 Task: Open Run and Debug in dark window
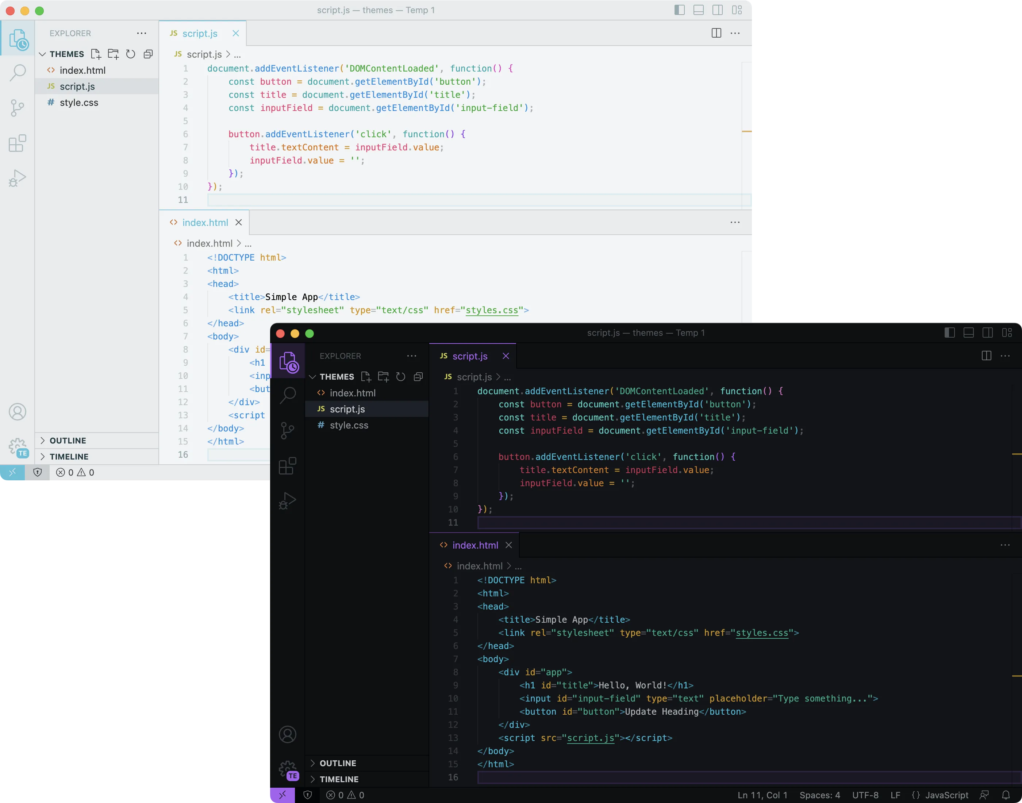(287, 501)
